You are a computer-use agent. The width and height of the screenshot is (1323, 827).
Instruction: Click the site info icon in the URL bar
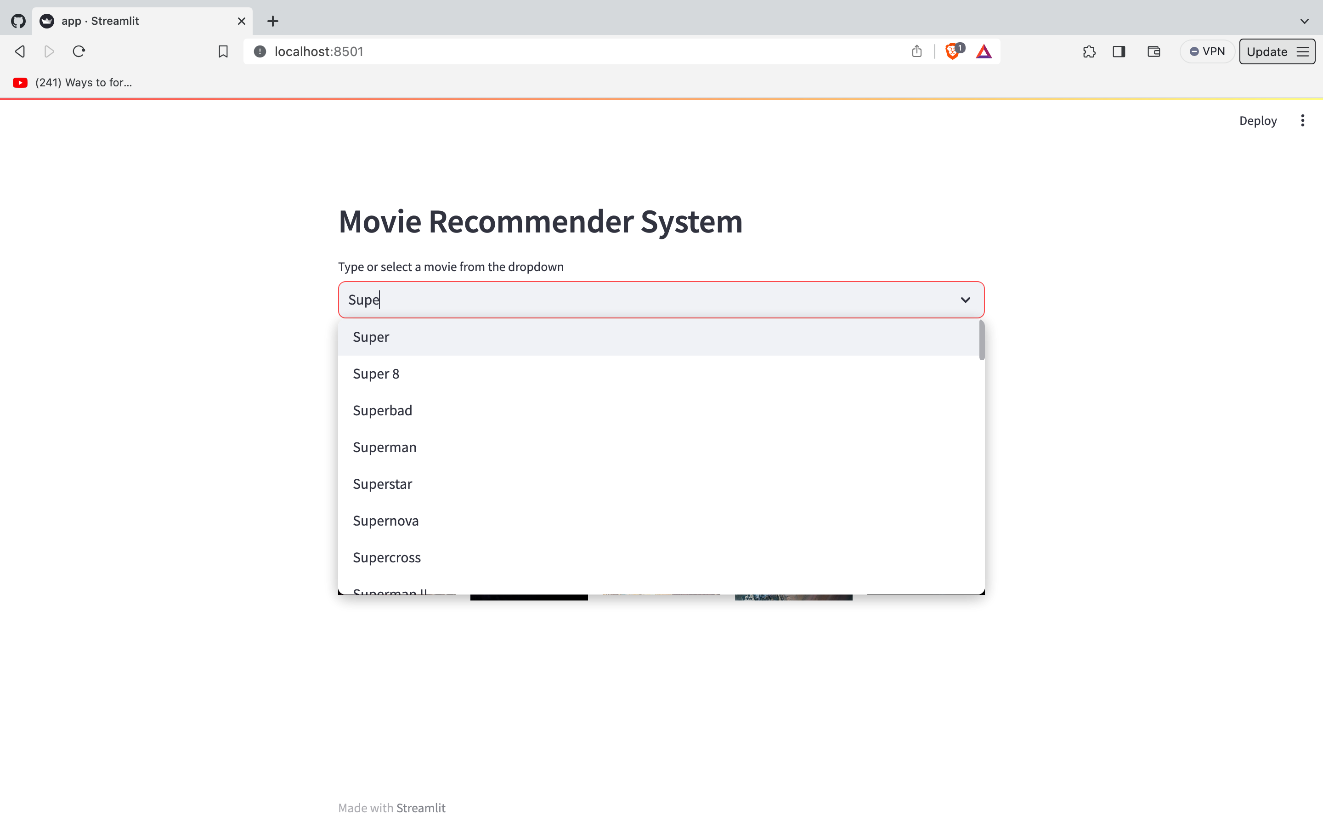[259, 51]
